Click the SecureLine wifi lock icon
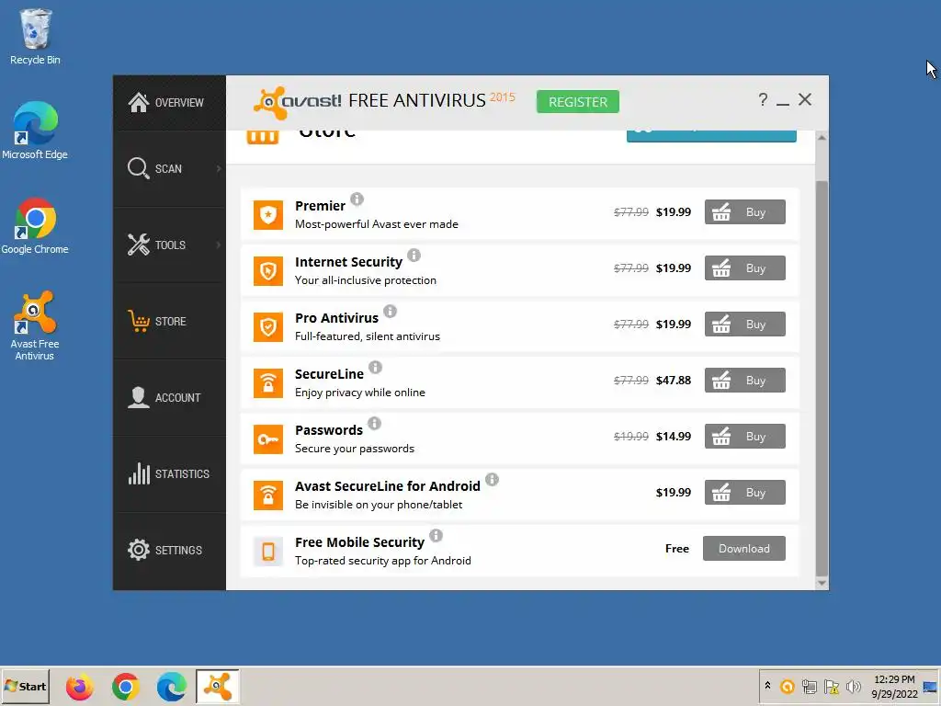Screen dimensions: 941x706 click(x=267, y=383)
